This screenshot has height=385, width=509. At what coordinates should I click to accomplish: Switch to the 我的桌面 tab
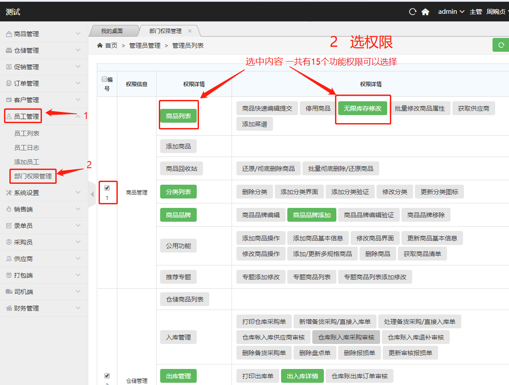[112, 31]
